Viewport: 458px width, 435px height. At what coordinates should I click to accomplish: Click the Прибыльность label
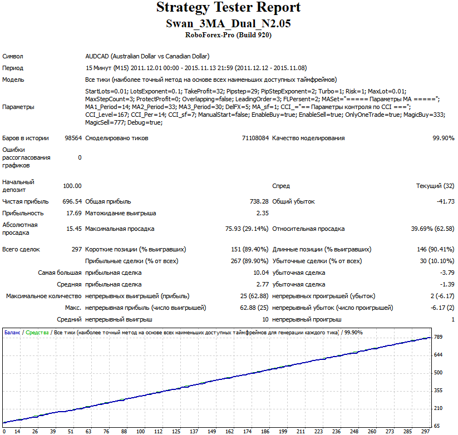tap(23, 213)
